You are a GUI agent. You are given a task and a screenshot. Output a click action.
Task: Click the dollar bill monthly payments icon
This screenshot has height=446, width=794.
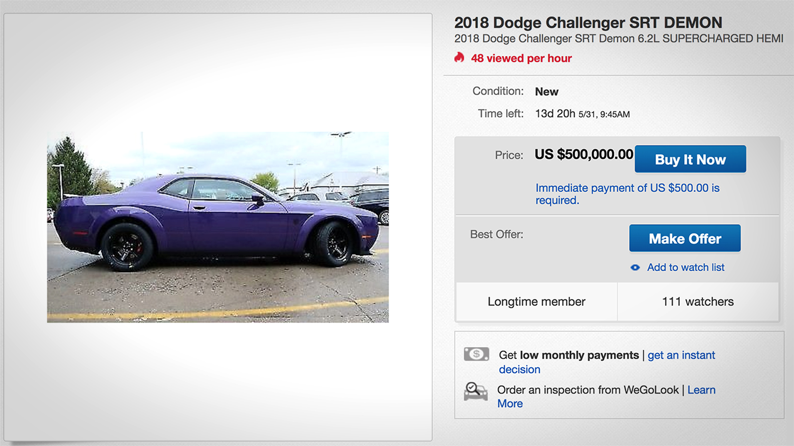point(476,354)
